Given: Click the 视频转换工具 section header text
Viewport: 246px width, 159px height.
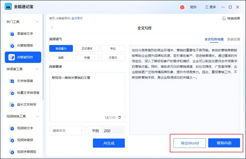Looking at the screenshot, I should tap(16, 116).
